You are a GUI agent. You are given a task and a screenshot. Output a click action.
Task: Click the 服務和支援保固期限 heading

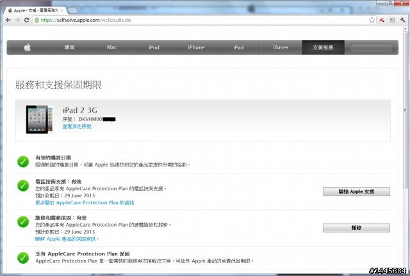click(58, 85)
